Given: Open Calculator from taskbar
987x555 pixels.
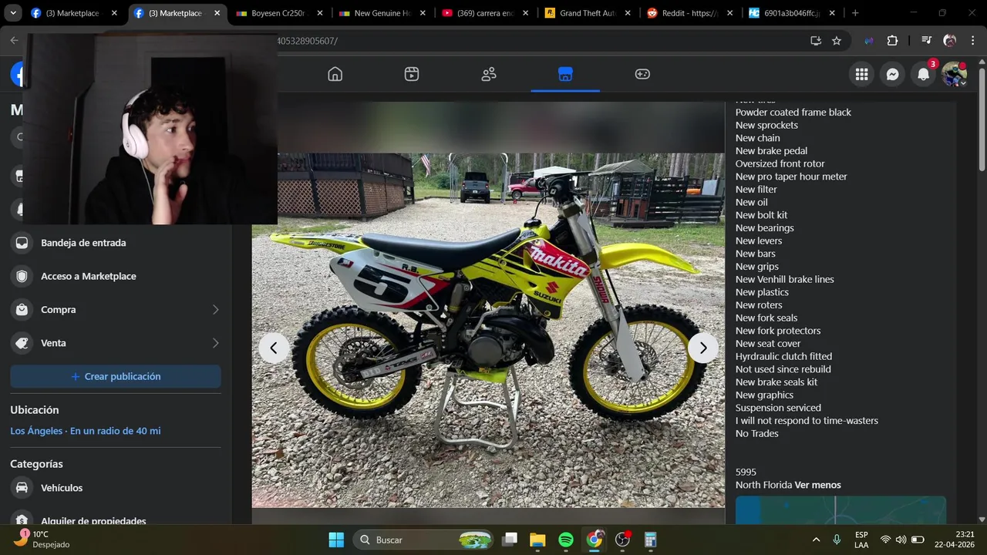Looking at the screenshot, I should pos(650,540).
